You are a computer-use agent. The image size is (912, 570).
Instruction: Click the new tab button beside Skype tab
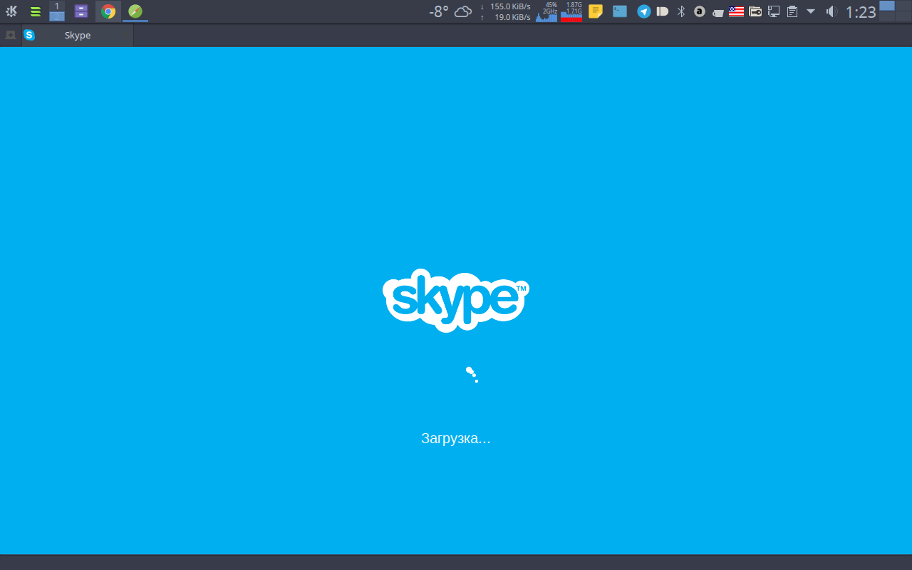tap(11, 35)
